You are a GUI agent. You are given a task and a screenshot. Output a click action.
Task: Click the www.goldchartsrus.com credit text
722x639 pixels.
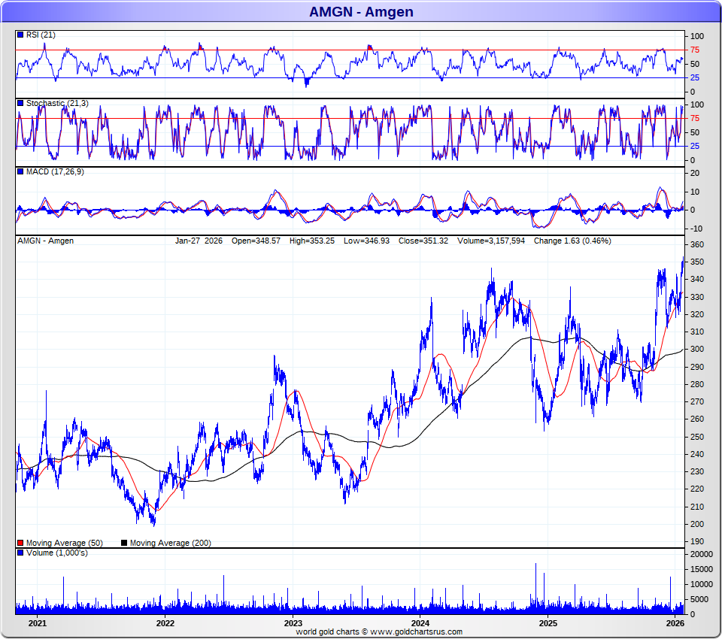click(416, 632)
